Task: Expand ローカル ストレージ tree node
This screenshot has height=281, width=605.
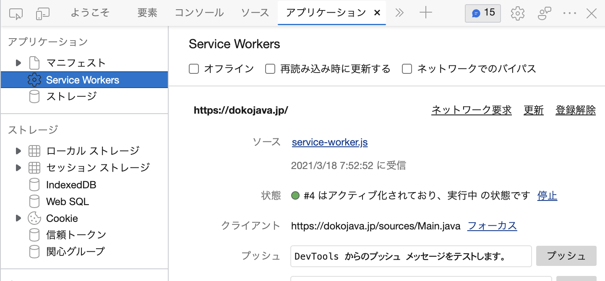Action: [18, 151]
